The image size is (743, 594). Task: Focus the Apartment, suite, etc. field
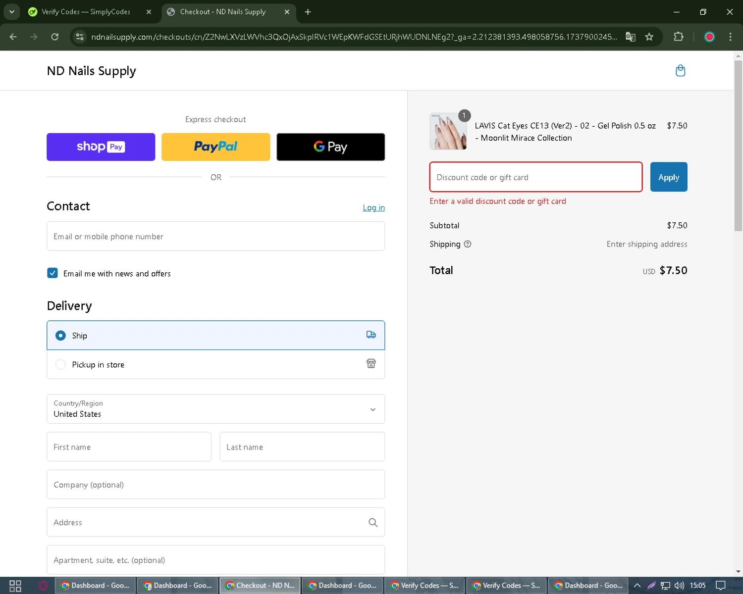pos(215,560)
